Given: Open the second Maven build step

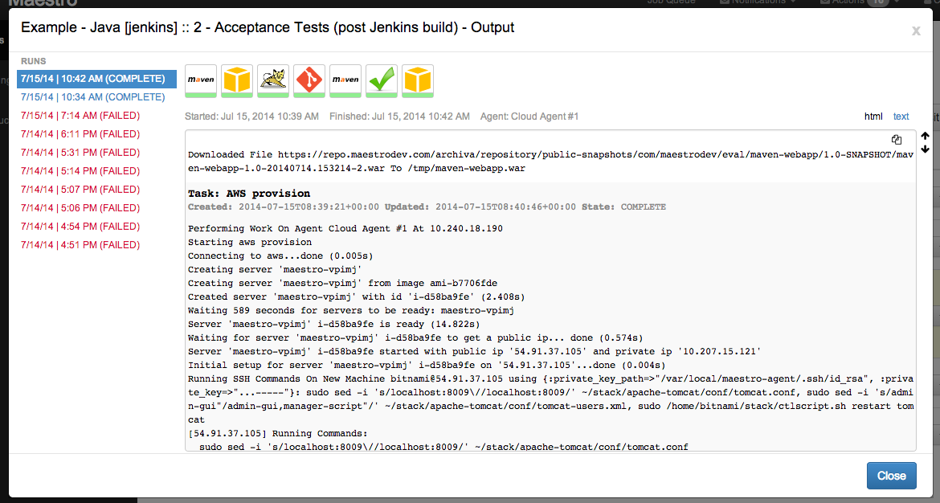Looking at the screenshot, I should click(345, 79).
